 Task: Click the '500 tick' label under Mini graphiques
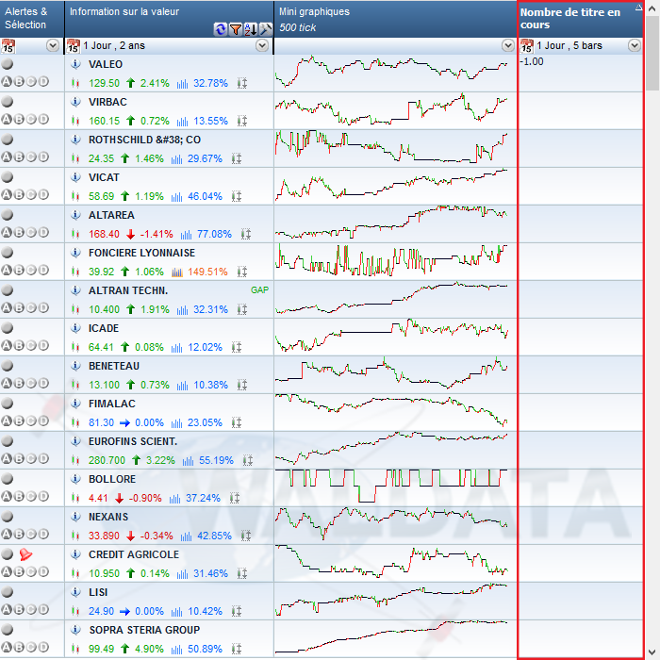click(297, 27)
